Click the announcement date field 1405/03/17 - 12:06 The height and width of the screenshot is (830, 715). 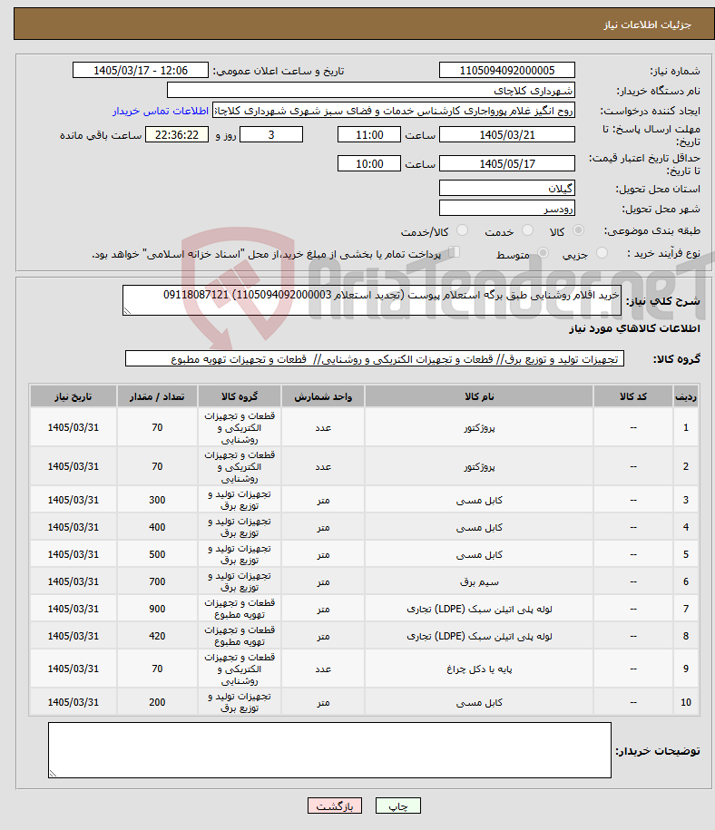pyautogui.click(x=141, y=71)
